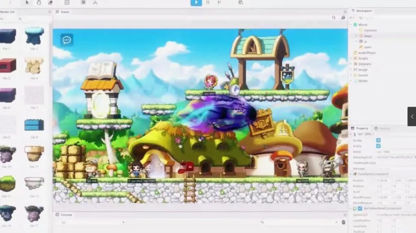Click the red mailbox in the scene
416x233 pixels.
(x=186, y=167)
